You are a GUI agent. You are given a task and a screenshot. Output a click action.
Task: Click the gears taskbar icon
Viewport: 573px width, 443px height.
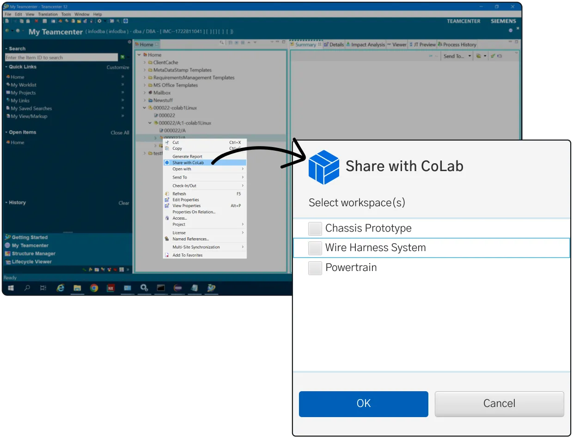coord(144,288)
